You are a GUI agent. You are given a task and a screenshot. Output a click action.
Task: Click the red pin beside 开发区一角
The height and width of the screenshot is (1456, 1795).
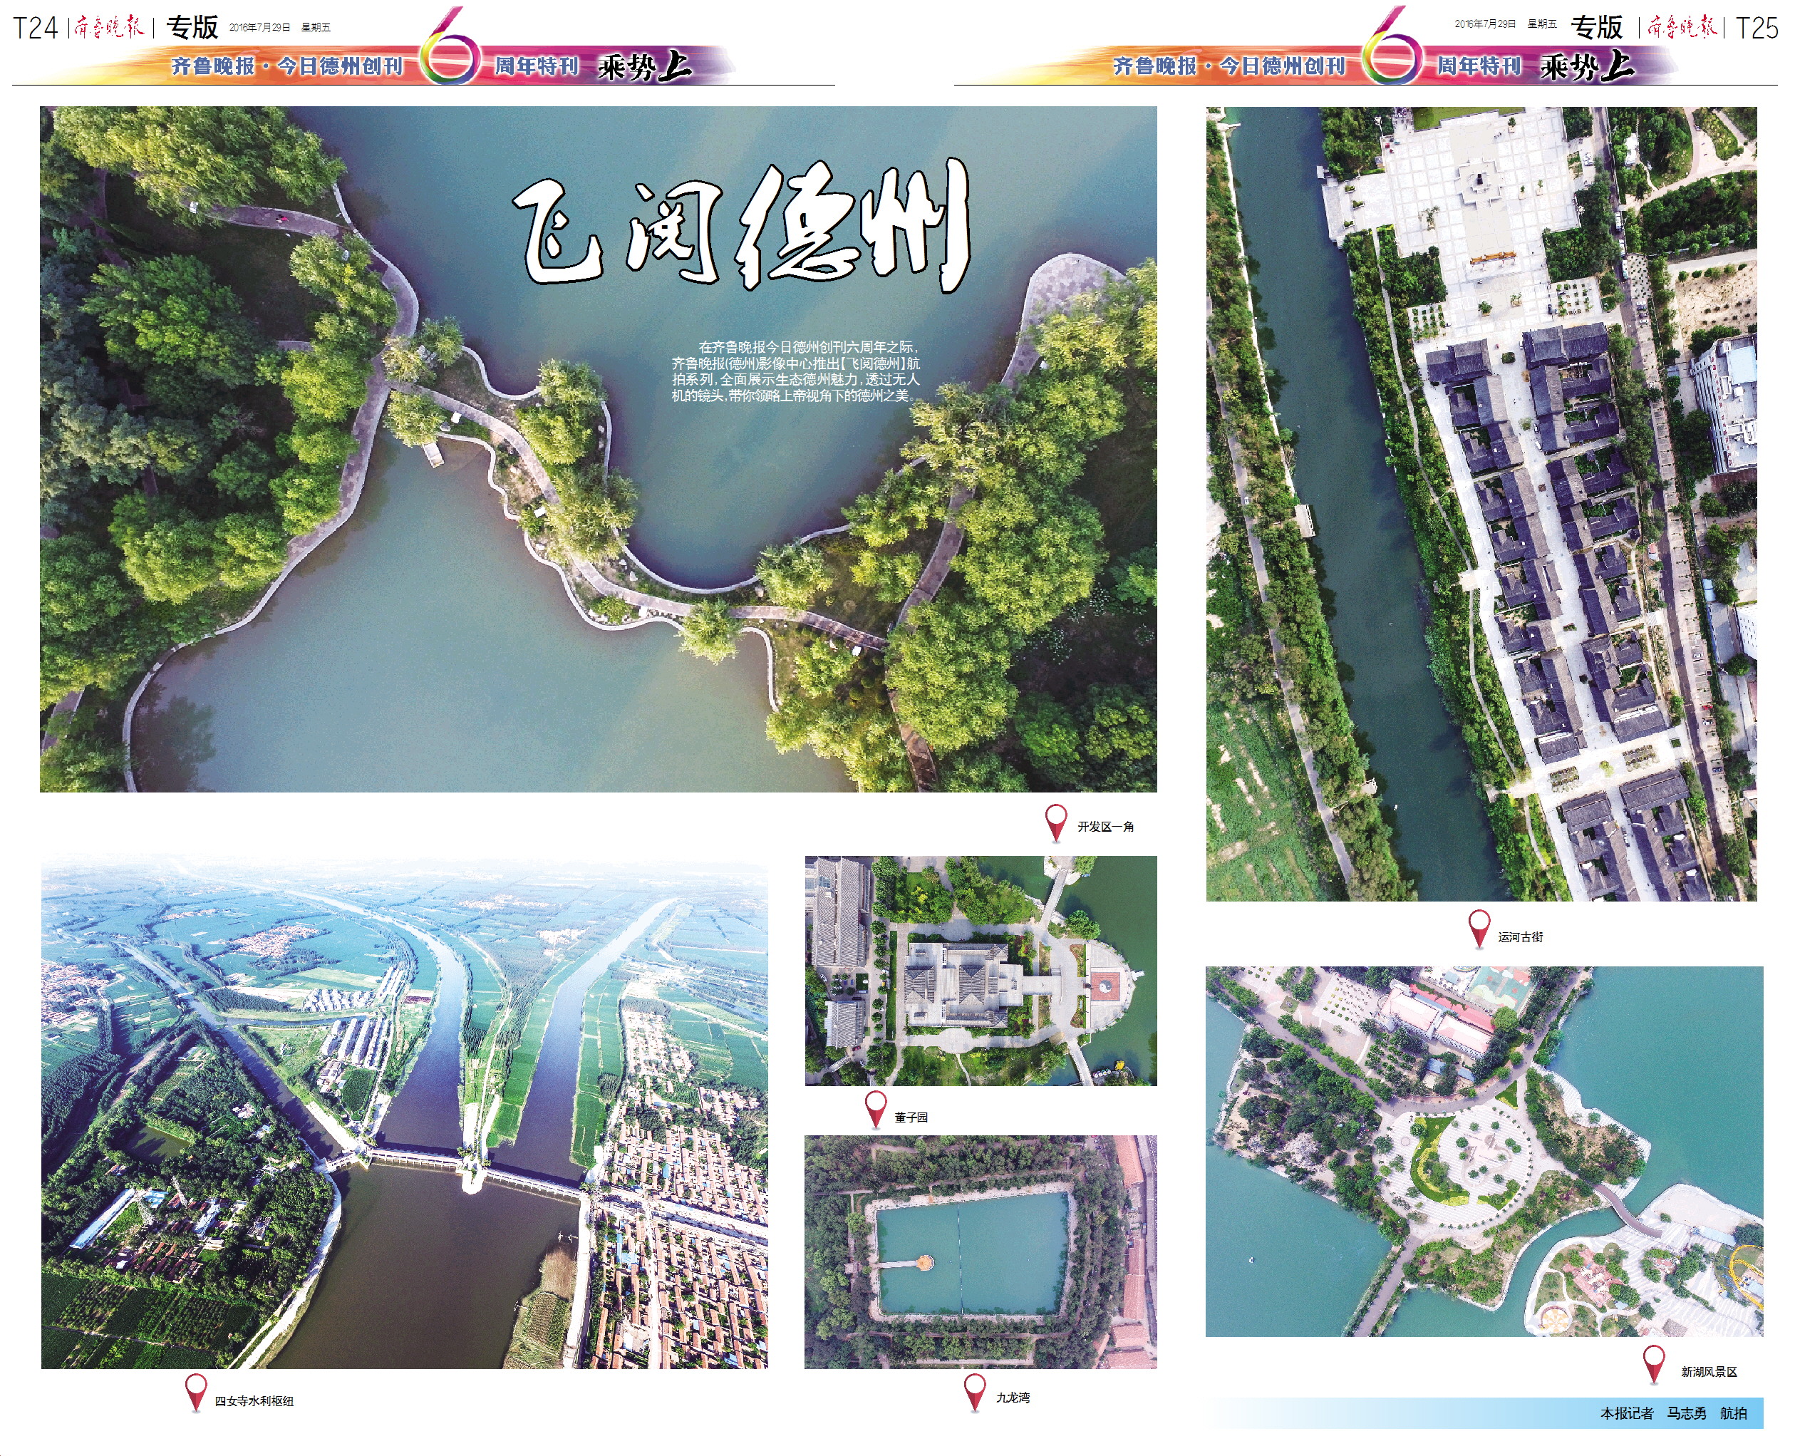click(x=1055, y=821)
